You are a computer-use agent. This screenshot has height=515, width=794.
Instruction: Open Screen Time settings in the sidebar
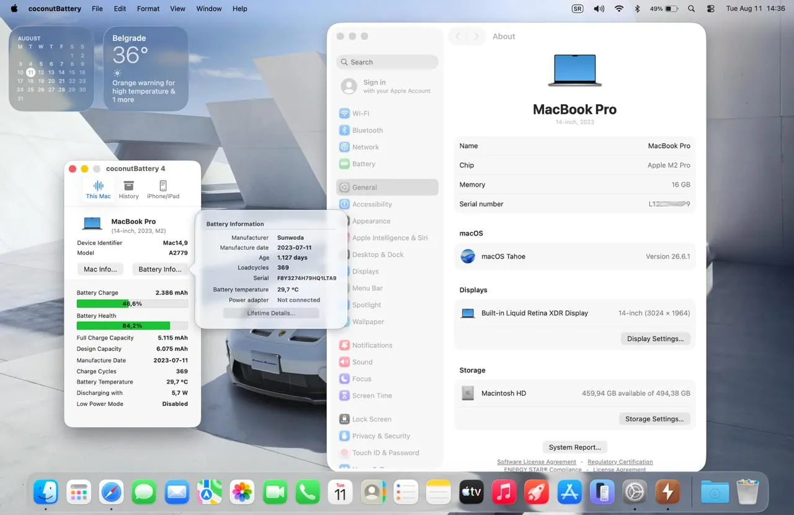387,395
